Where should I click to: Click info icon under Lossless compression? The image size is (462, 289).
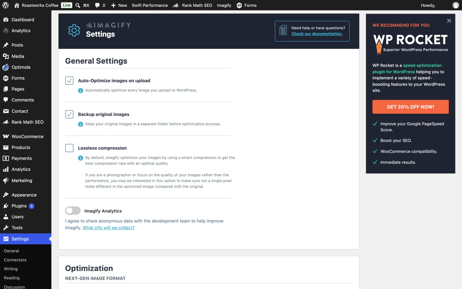tap(81, 158)
